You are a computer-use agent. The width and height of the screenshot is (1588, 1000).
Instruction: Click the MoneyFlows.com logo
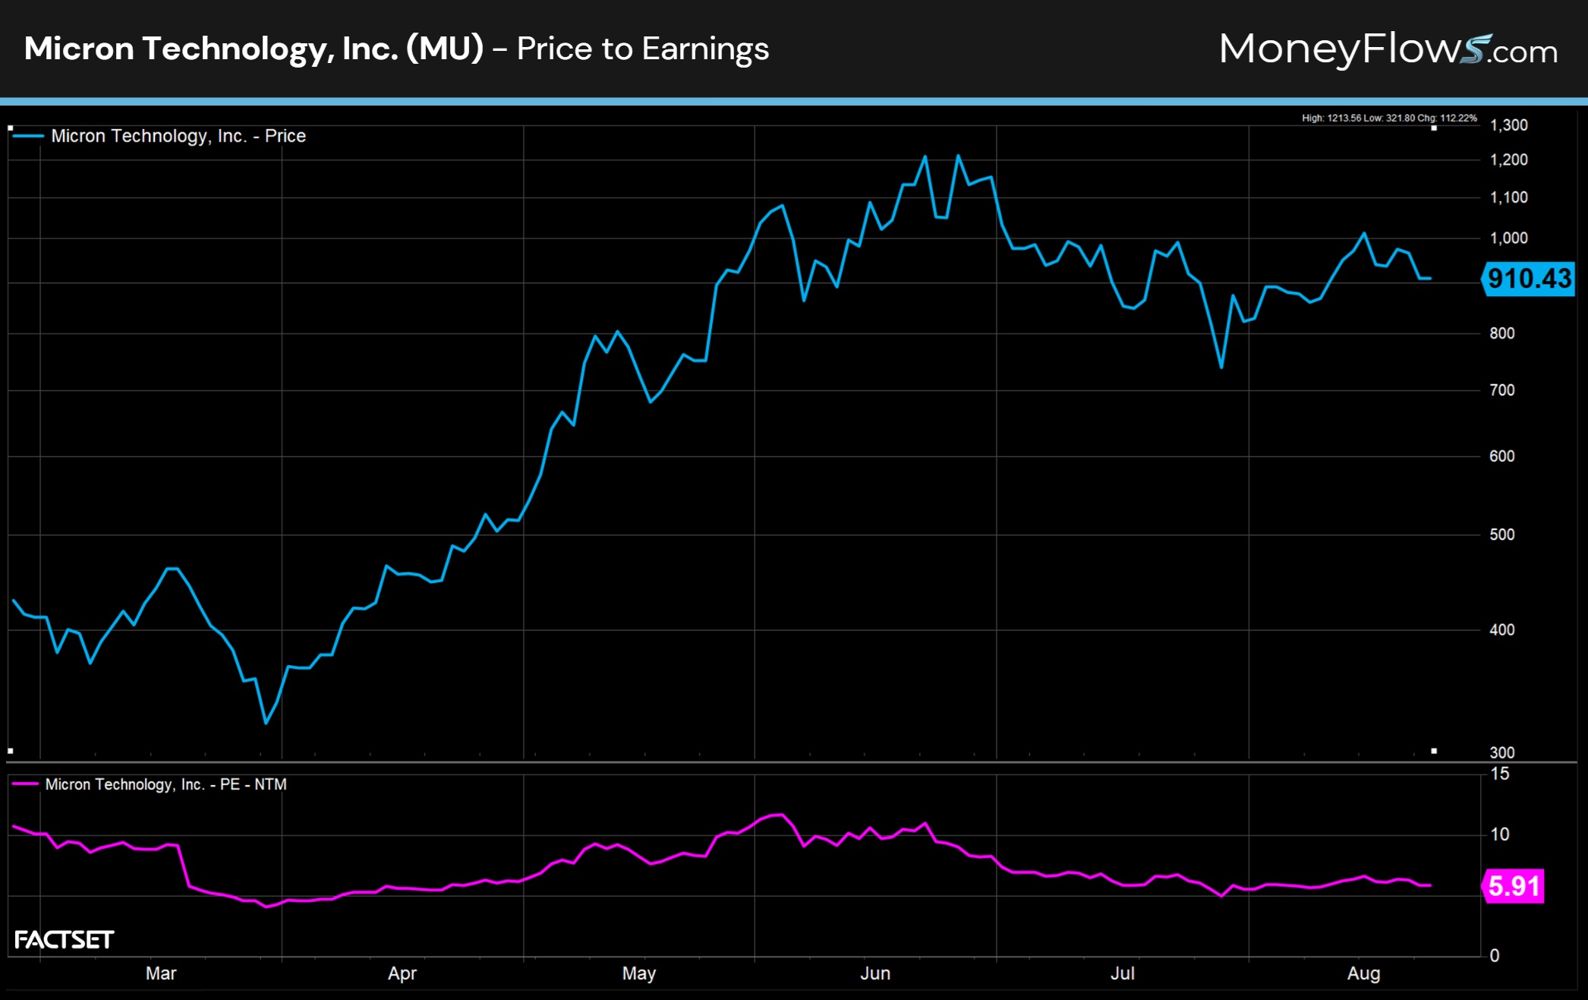coord(1388,49)
